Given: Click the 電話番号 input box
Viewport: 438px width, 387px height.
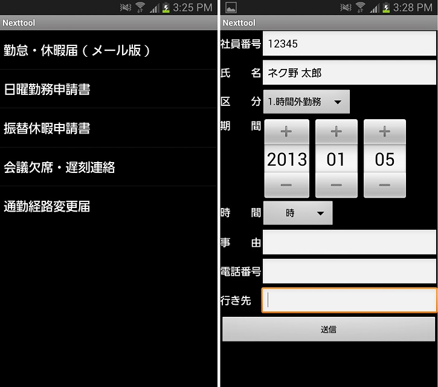Looking at the screenshot, I should 349,271.
